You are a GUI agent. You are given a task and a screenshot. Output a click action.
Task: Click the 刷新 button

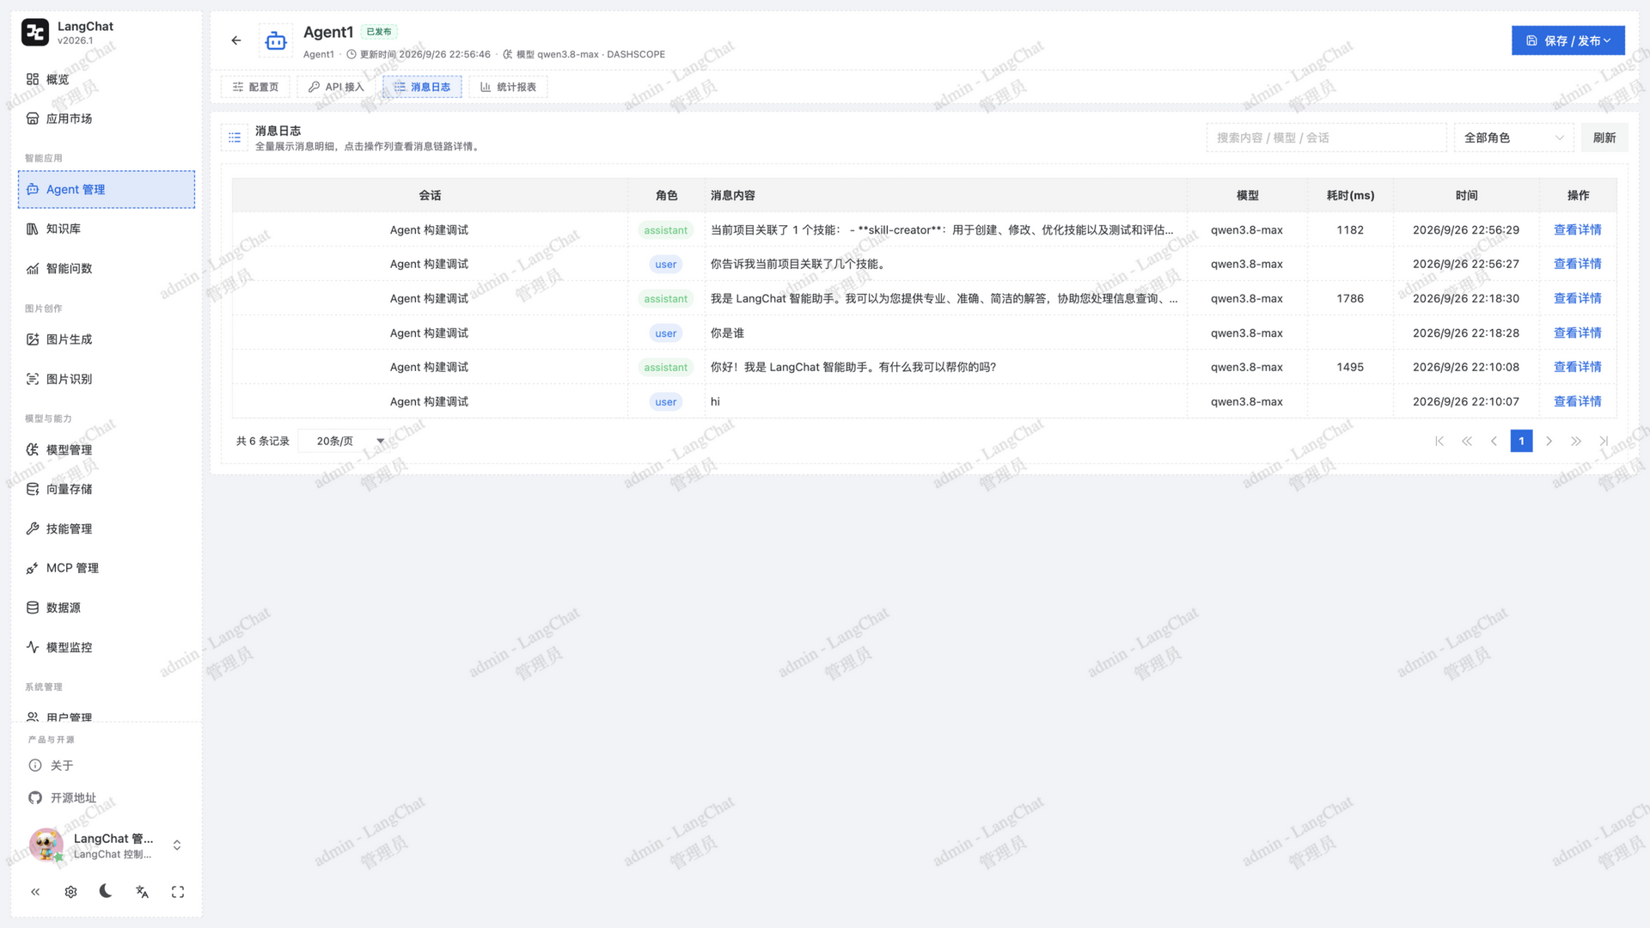pos(1604,137)
